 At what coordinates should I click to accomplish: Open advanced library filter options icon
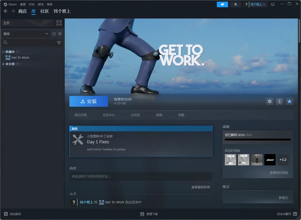pos(59,43)
